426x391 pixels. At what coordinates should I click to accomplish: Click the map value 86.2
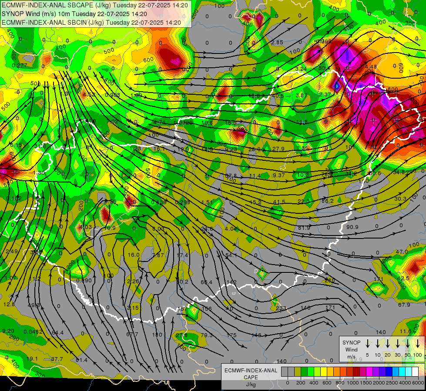tap(327, 201)
